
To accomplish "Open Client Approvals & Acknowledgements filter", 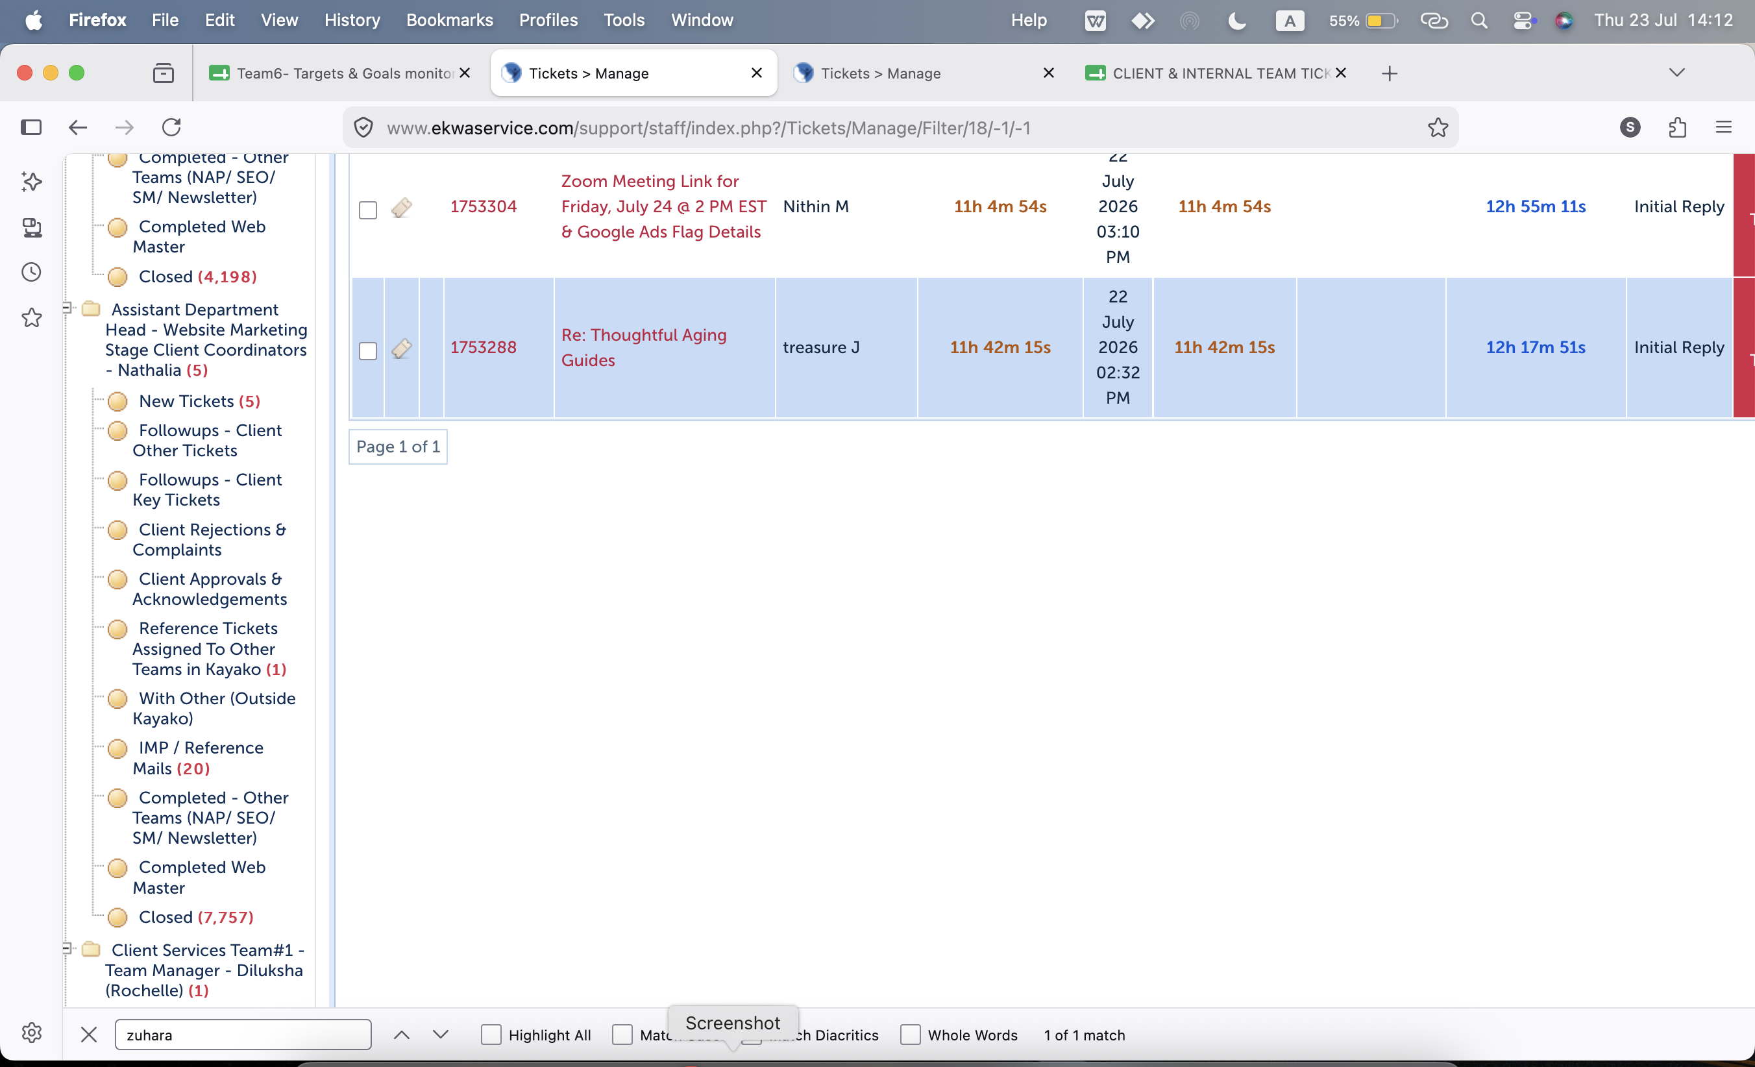I will click(210, 589).
